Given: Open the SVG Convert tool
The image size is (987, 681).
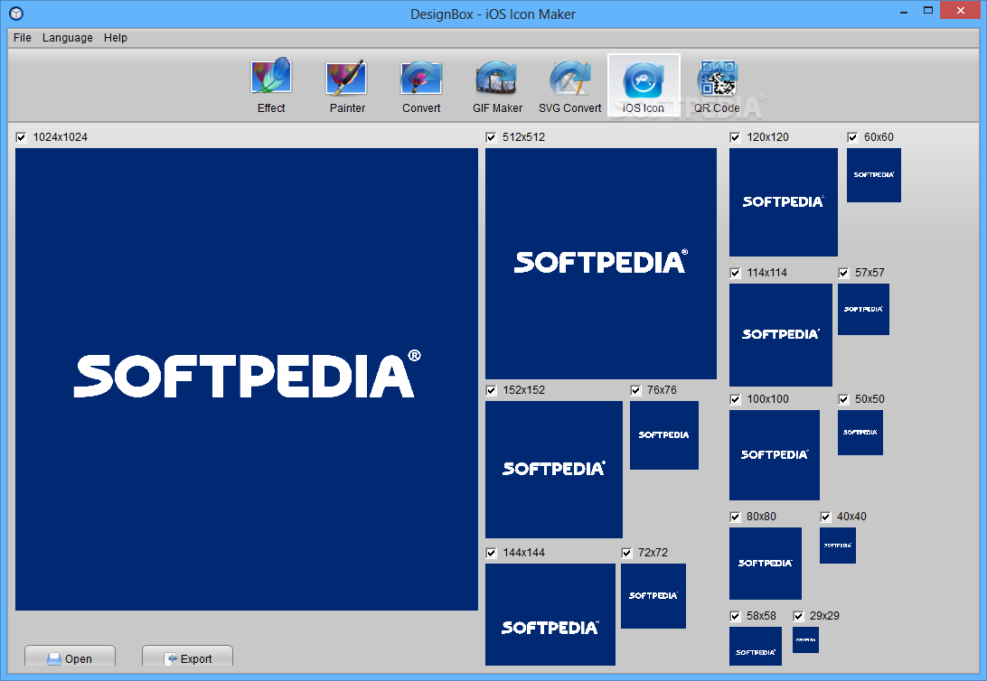Looking at the screenshot, I should [569, 86].
